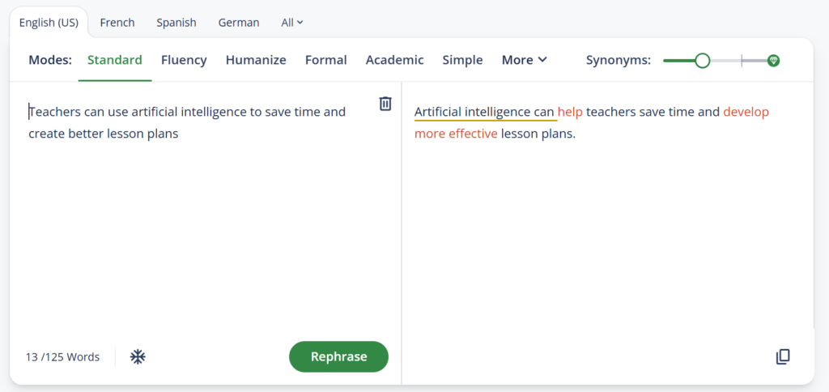Pick the Simple mode
This screenshot has width=829, height=392.
coord(462,60)
